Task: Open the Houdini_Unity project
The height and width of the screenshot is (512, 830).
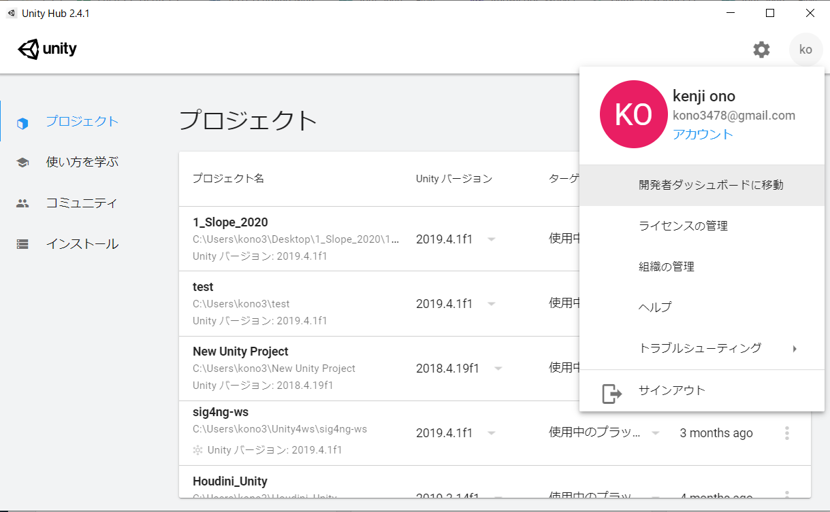Action: 230,481
